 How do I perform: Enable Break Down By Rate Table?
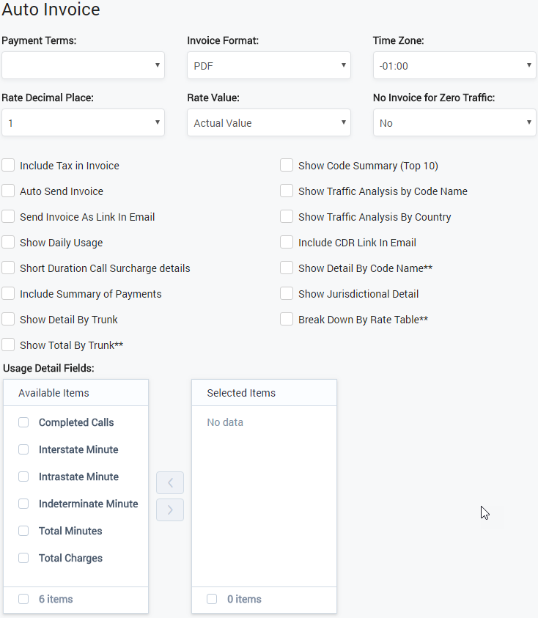(x=287, y=320)
